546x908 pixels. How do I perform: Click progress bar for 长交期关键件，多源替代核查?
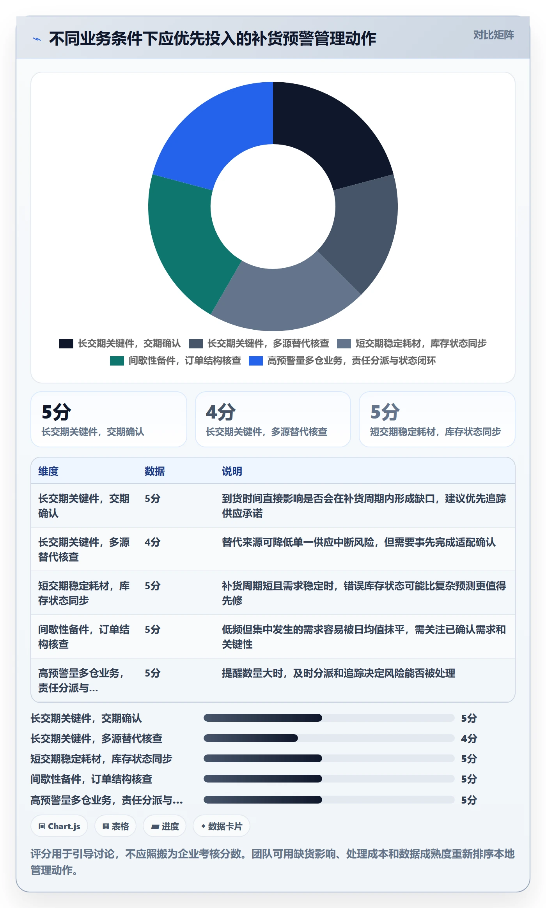[329, 738]
